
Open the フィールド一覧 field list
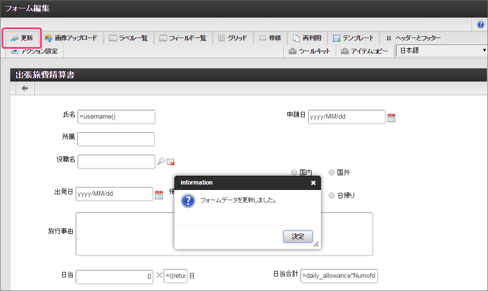click(x=183, y=38)
